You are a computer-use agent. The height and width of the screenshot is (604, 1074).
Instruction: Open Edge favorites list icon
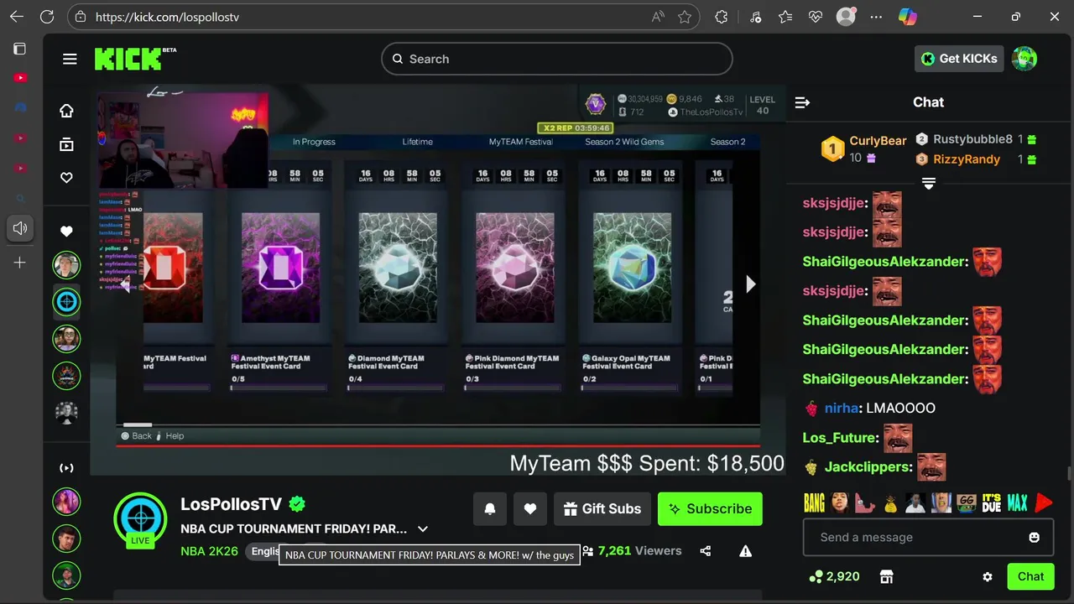[785, 17]
